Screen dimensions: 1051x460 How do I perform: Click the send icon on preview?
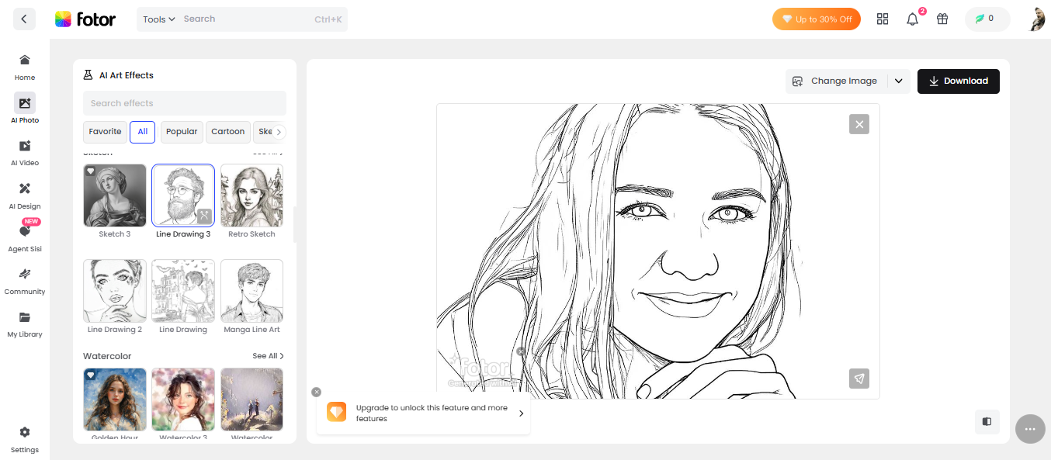click(859, 379)
